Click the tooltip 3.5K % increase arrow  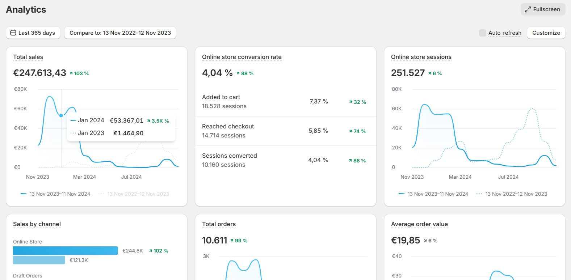[x=149, y=121]
